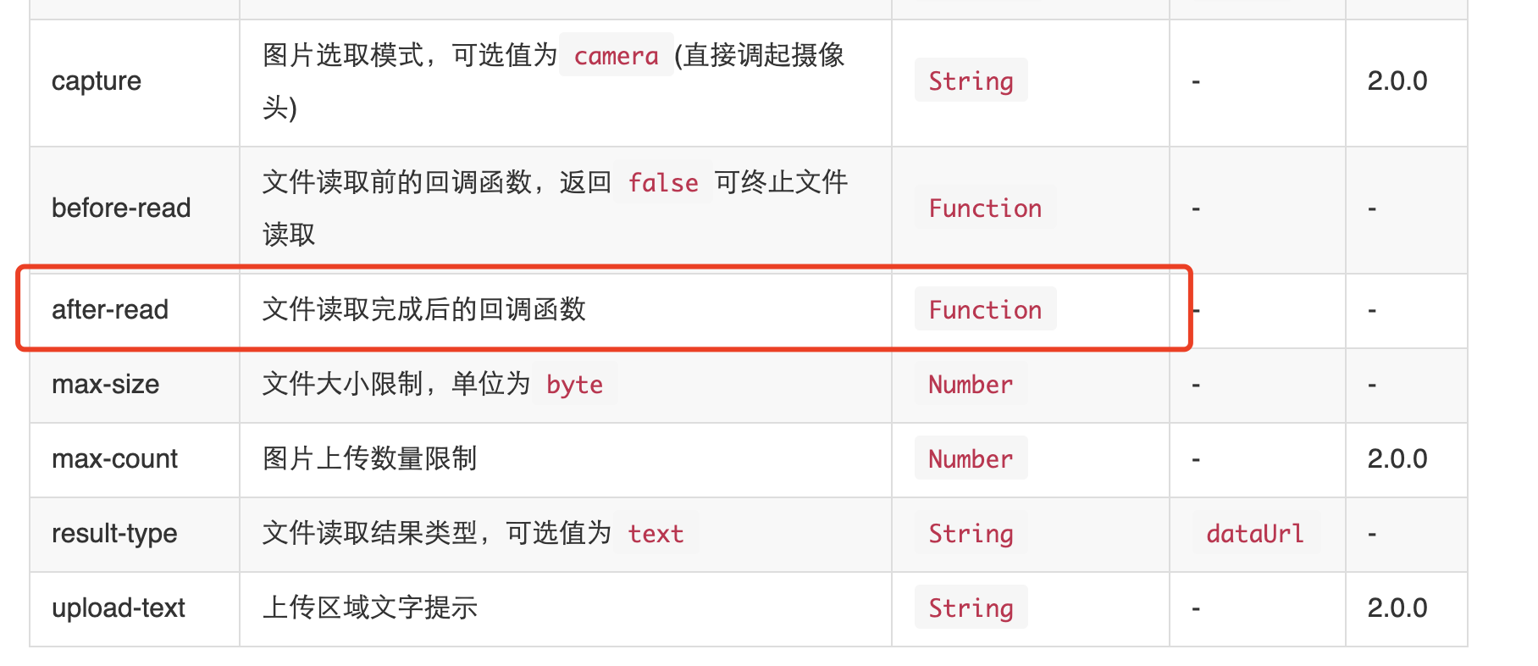The height and width of the screenshot is (666, 1538).
Task: Select the text code tag
Action: pos(656,533)
